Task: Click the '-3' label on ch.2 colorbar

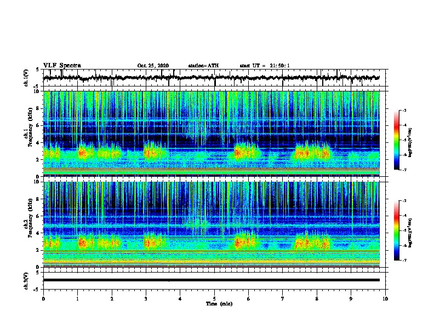Action: pos(404,201)
